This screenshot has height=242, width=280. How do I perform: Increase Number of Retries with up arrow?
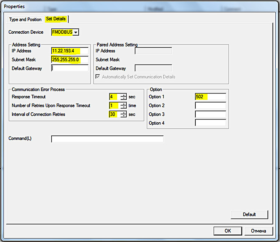click(x=124, y=104)
